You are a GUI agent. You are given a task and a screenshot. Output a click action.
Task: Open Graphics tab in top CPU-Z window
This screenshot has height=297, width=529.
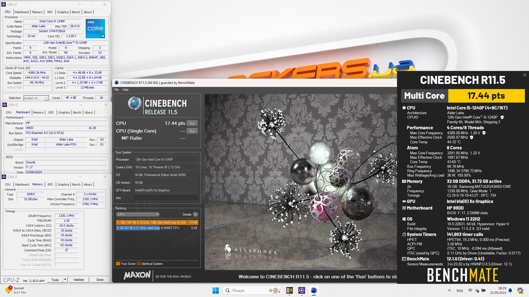pyautogui.click(x=63, y=12)
